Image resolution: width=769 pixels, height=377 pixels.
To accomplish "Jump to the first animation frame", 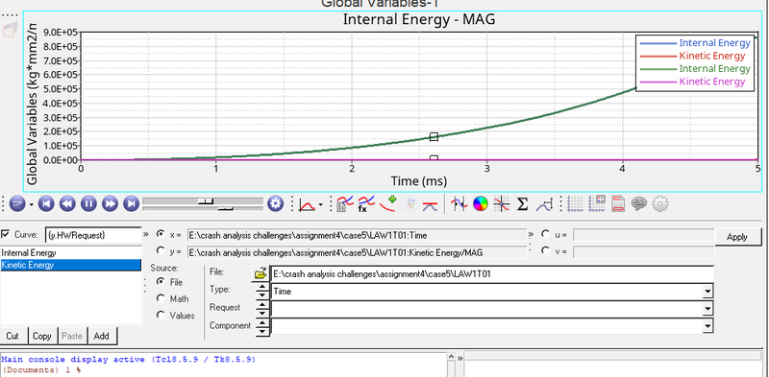I will click(46, 203).
